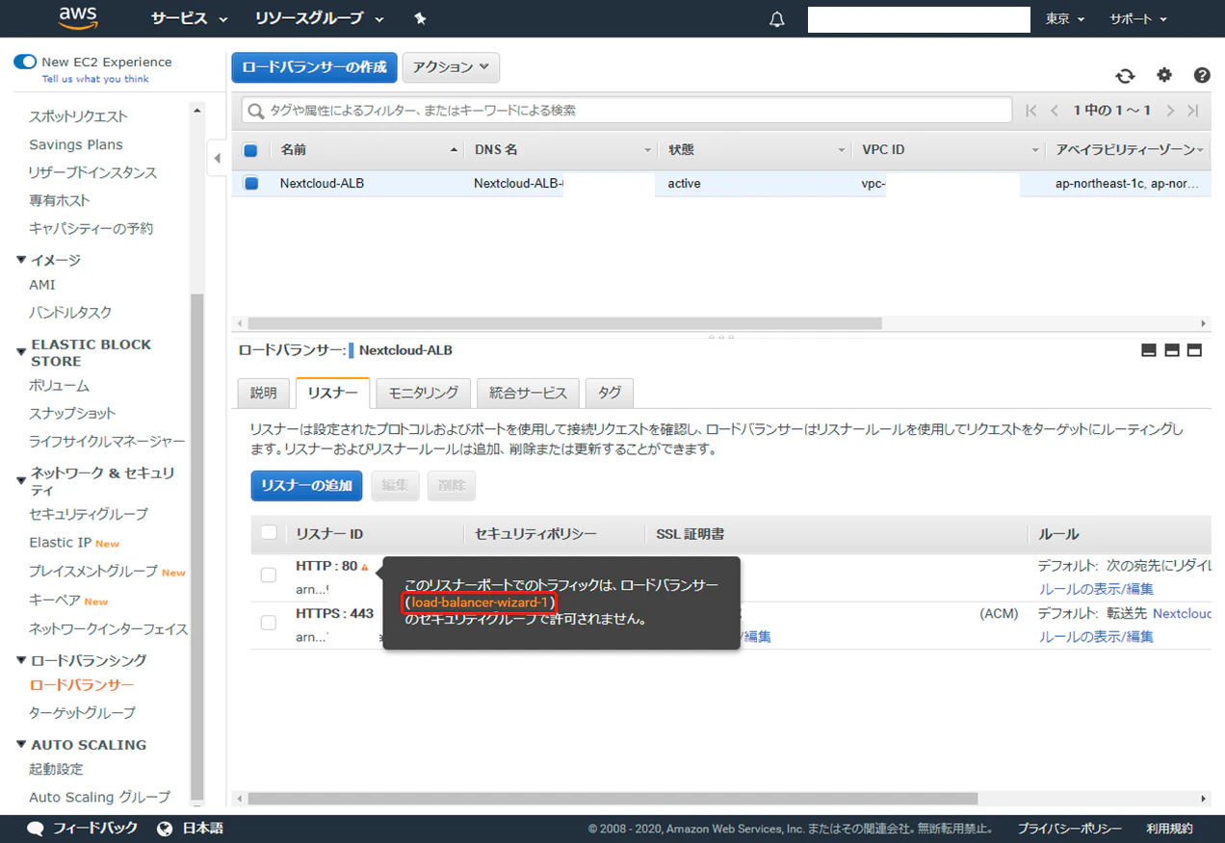Click the filter search input field
The width and height of the screenshot is (1225, 843).
626,111
